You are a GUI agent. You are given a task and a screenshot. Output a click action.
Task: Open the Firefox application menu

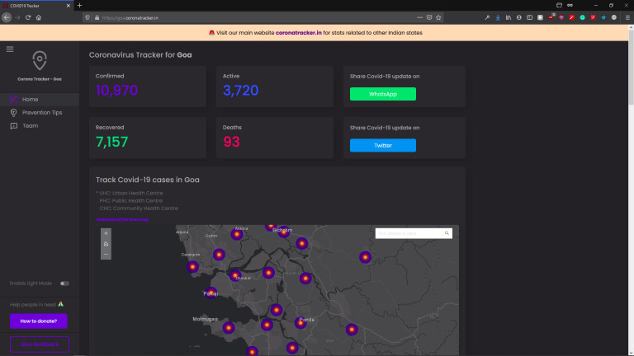[627, 17]
